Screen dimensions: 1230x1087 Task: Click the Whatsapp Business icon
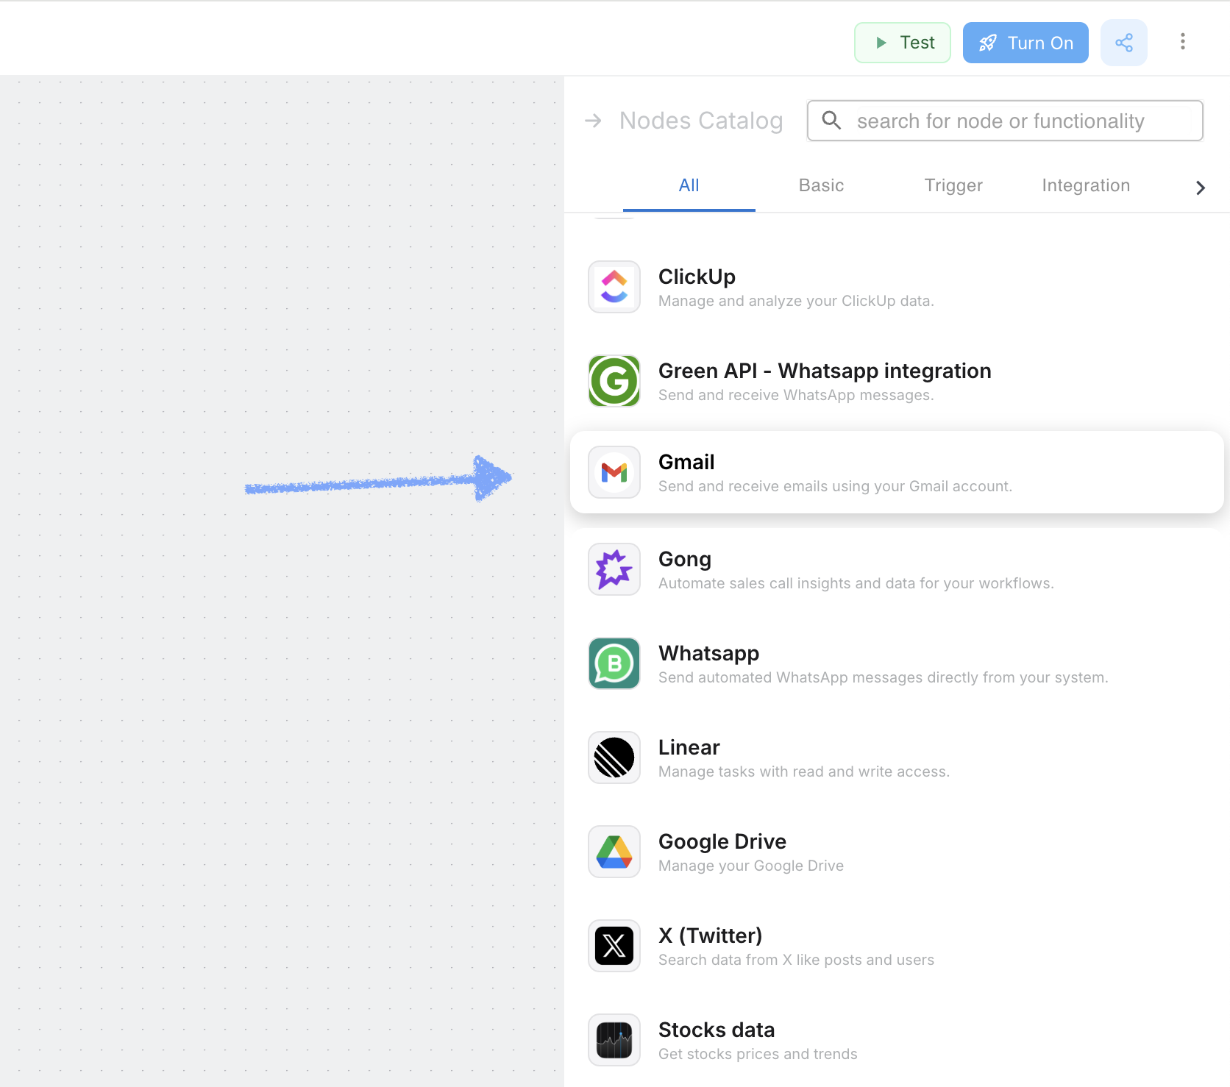(x=614, y=663)
